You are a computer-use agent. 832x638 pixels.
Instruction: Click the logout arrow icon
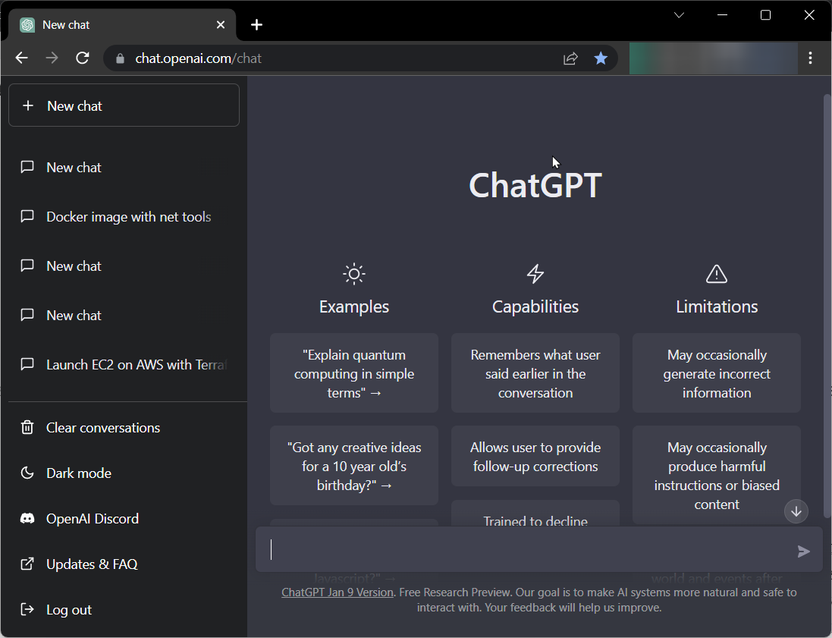pyautogui.click(x=27, y=609)
